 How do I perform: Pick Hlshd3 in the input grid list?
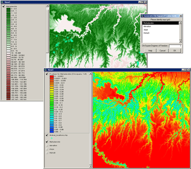pos(146,33)
